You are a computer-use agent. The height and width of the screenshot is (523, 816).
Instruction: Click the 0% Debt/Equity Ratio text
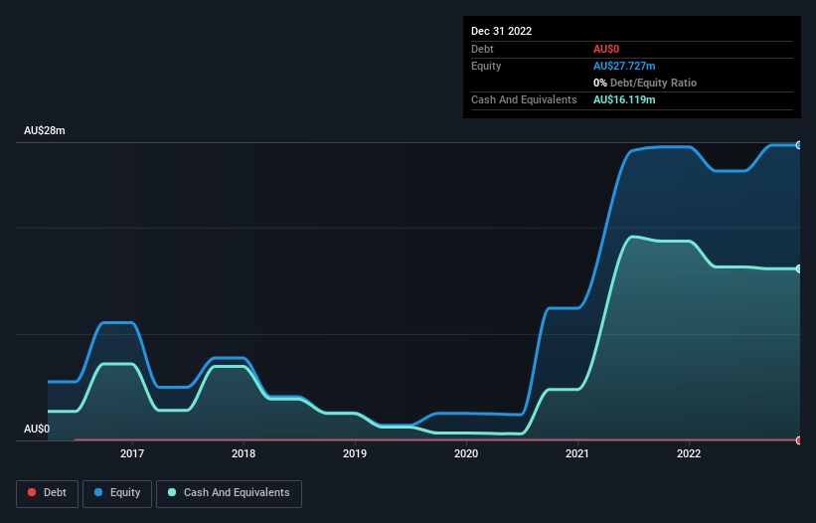click(645, 83)
